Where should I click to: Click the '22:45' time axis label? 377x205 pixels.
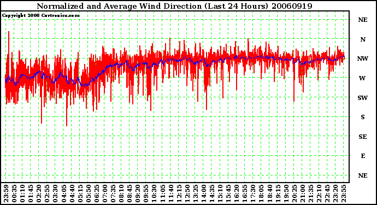(327, 194)
